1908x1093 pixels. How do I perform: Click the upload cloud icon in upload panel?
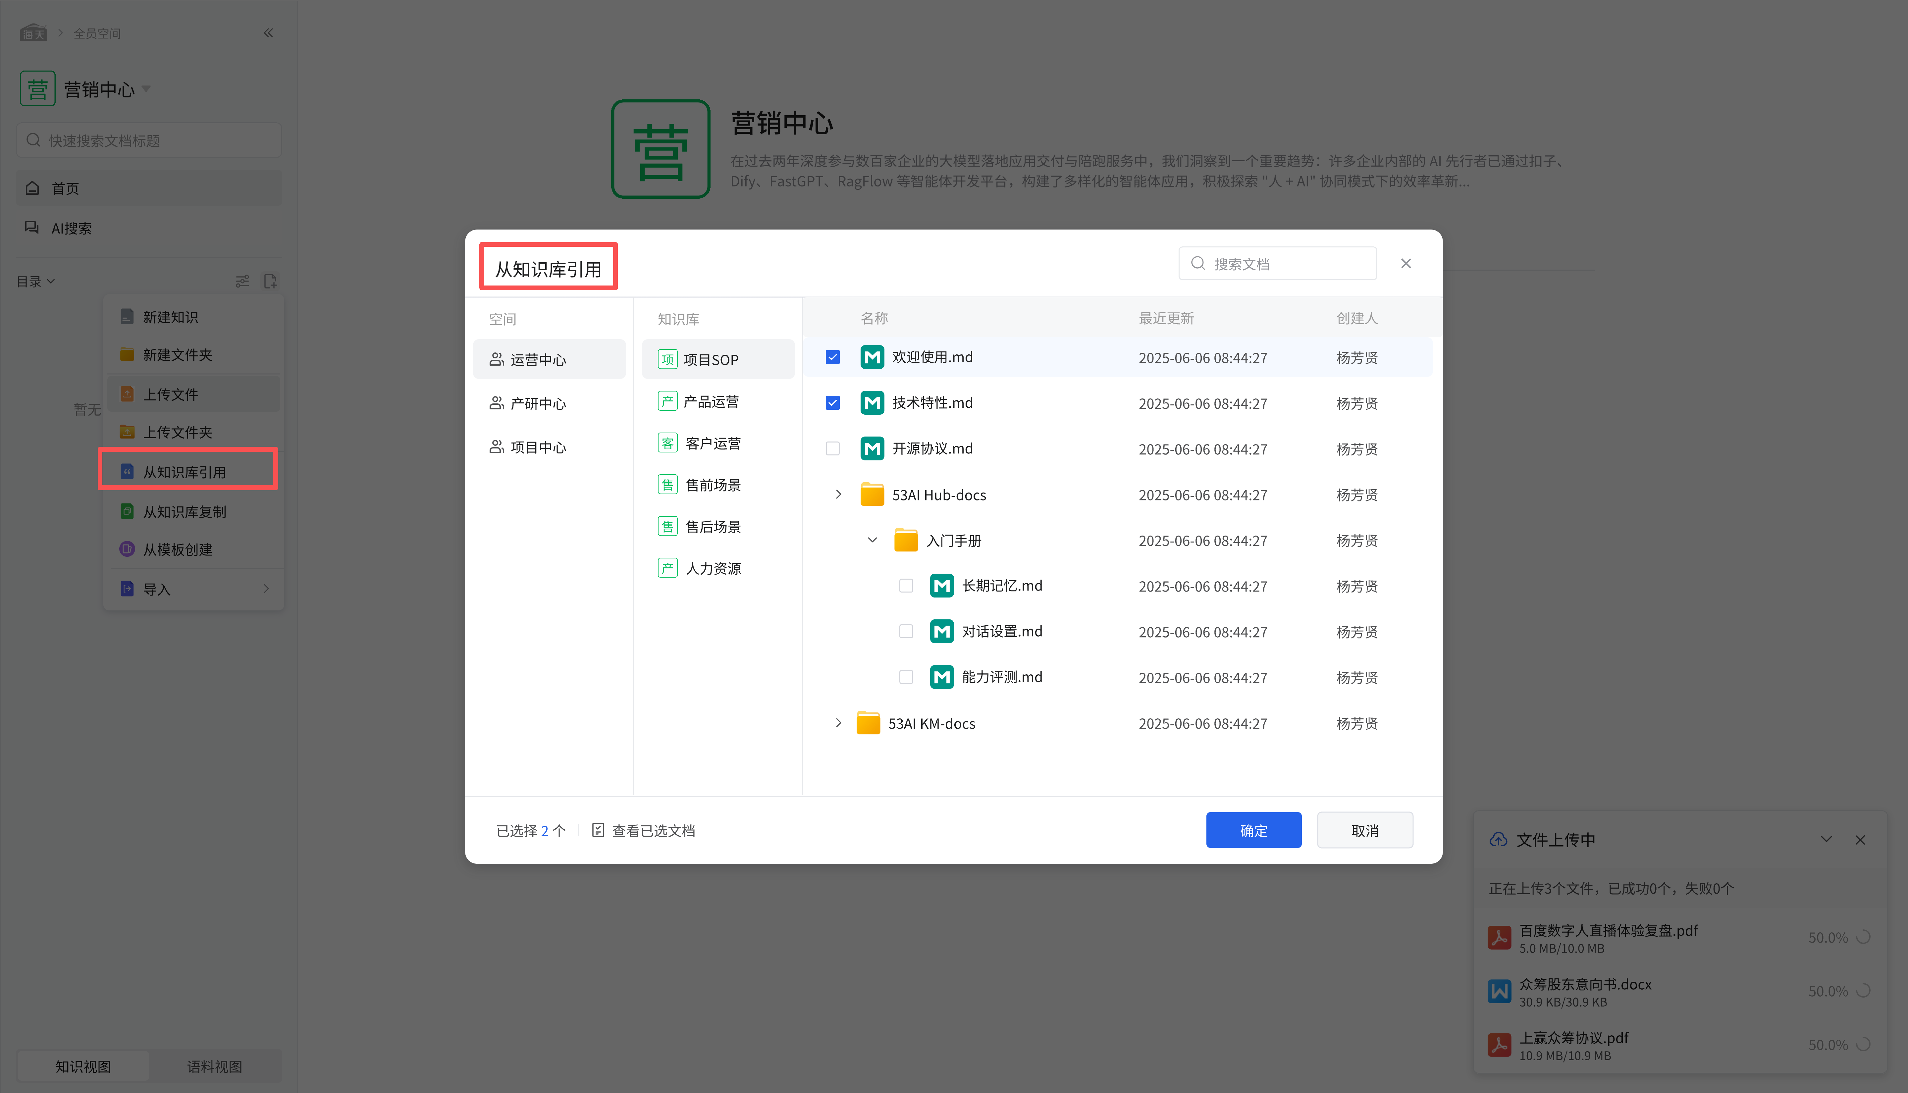(1498, 840)
